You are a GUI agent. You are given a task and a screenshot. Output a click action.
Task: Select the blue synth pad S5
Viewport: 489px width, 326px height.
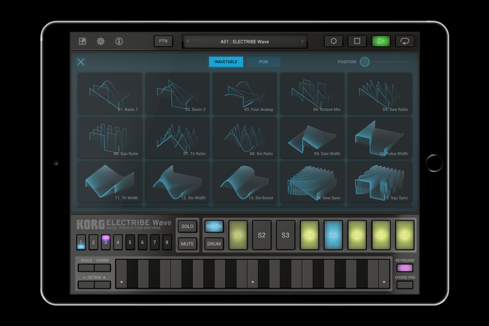click(333, 235)
